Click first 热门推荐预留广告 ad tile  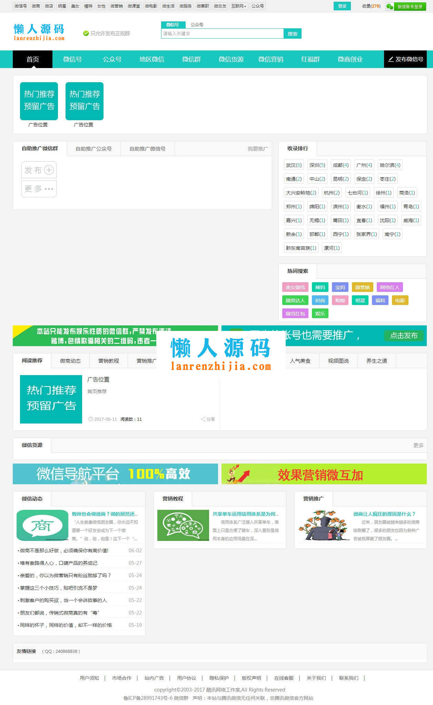click(39, 101)
